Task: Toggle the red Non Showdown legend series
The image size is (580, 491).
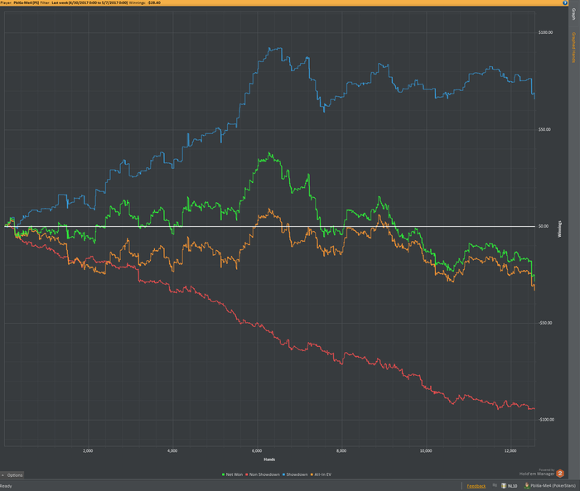Action: click(263, 474)
